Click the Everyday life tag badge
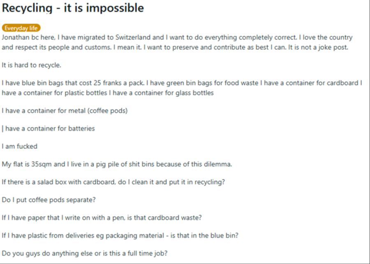Image resolution: width=370 pixels, height=264 pixels. 21,28
